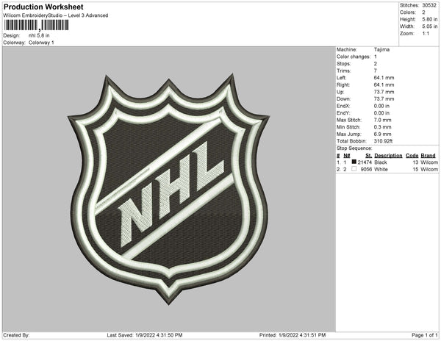Click the Min Stitch value '0.3 mm'
This screenshot has height=341, width=441.
click(x=382, y=127)
